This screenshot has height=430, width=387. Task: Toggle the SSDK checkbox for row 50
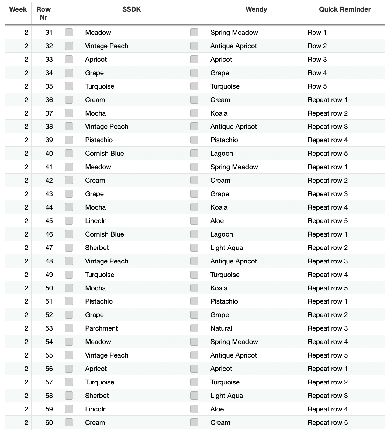69,288
